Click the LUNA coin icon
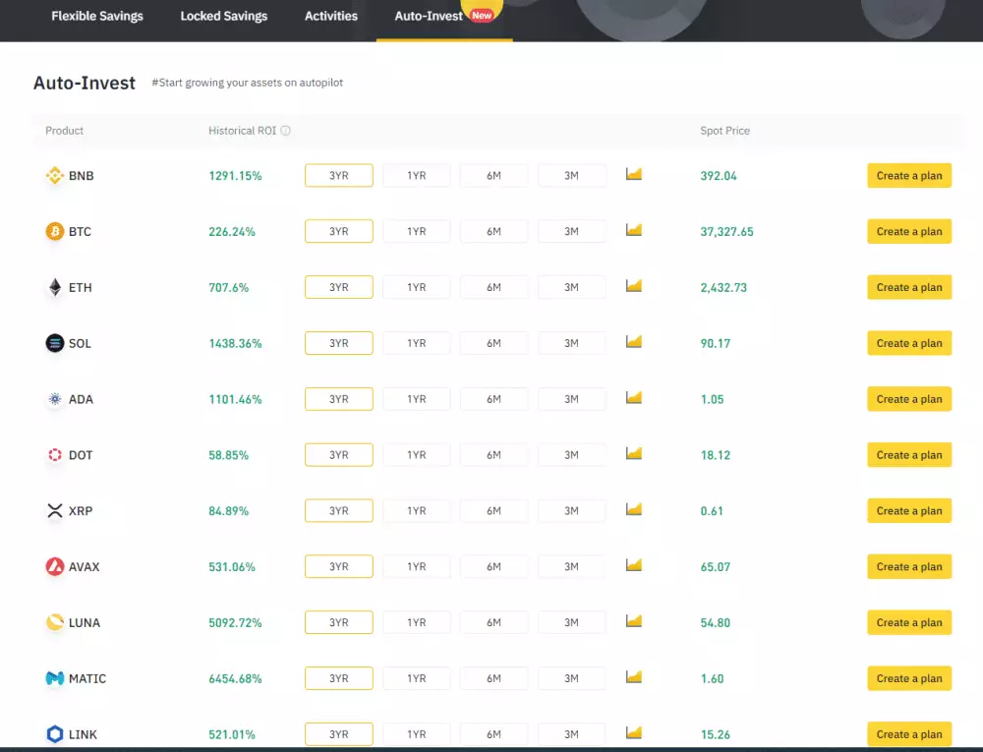983x752 pixels. pos(54,622)
